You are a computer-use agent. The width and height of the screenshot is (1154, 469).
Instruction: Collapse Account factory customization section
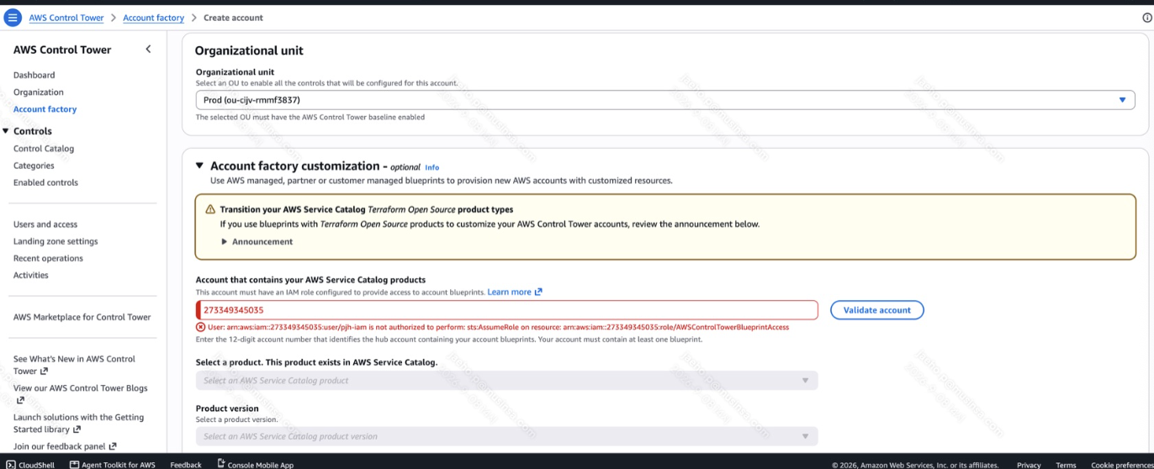pyautogui.click(x=199, y=166)
